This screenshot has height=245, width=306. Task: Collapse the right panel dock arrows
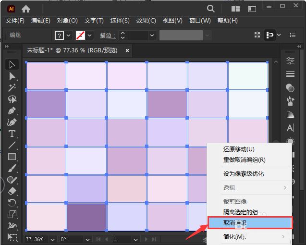[x=299, y=47]
